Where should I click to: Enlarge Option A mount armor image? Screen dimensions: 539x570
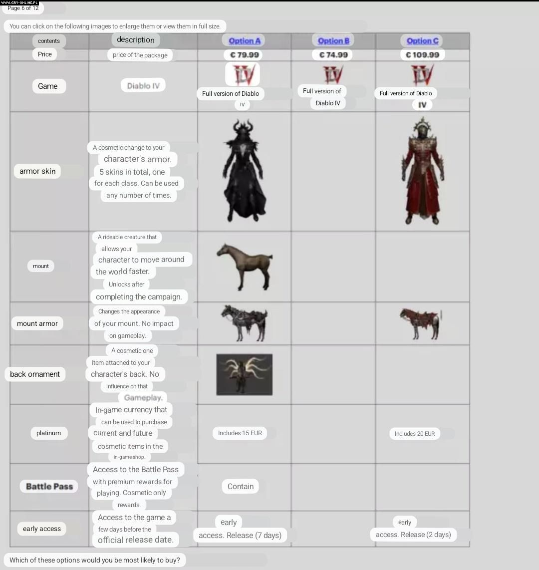(244, 323)
